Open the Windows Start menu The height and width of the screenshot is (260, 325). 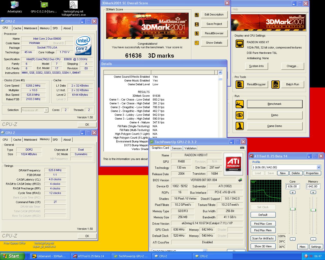[x=12, y=256]
